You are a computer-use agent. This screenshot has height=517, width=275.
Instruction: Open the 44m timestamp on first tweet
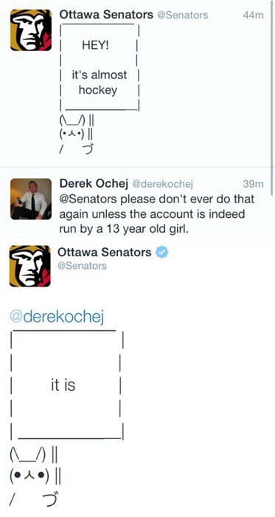pos(254,16)
